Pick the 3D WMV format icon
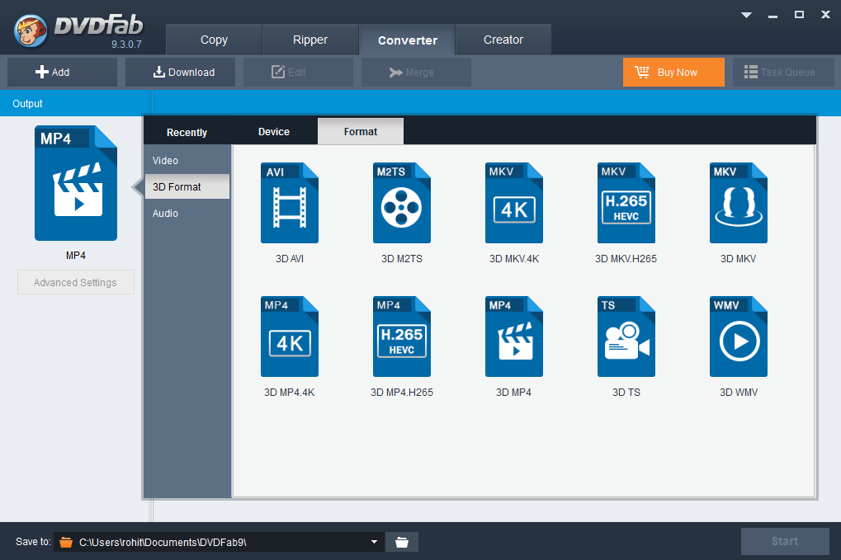Image resolution: width=841 pixels, height=560 pixels. pos(739,336)
